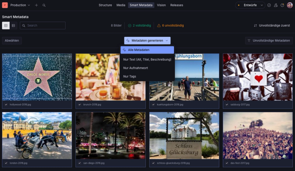The width and height of the screenshot is (295, 171).
Task: Uncheck salzburg-2017.jpg checkbox
Action: [227, 105]
